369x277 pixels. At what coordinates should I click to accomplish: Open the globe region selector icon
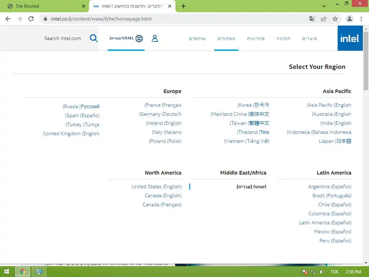[x=139, y=38]
